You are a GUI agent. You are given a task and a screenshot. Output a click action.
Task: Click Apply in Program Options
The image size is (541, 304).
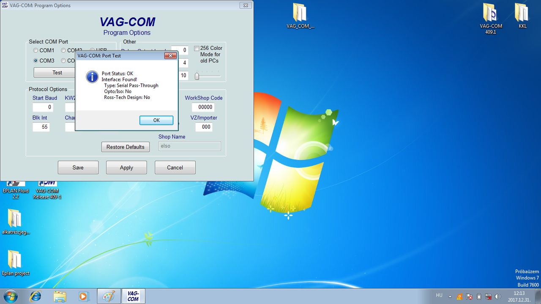126,167
